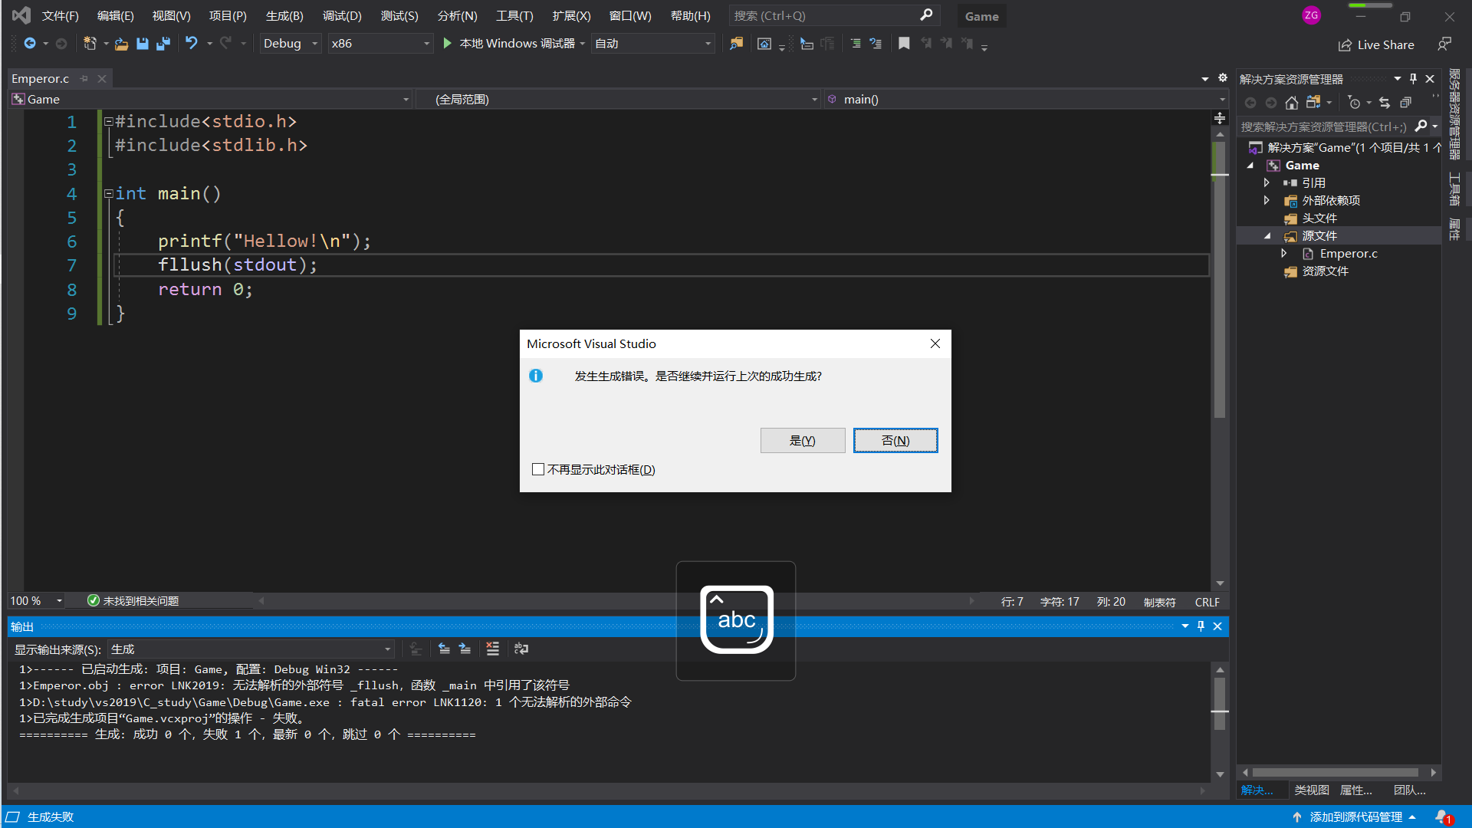Image resolution: width=1472 pixels, height=828 pixels.
Task: Check the 'do not show this dialog again' checkbox
Action: (538, 469)
